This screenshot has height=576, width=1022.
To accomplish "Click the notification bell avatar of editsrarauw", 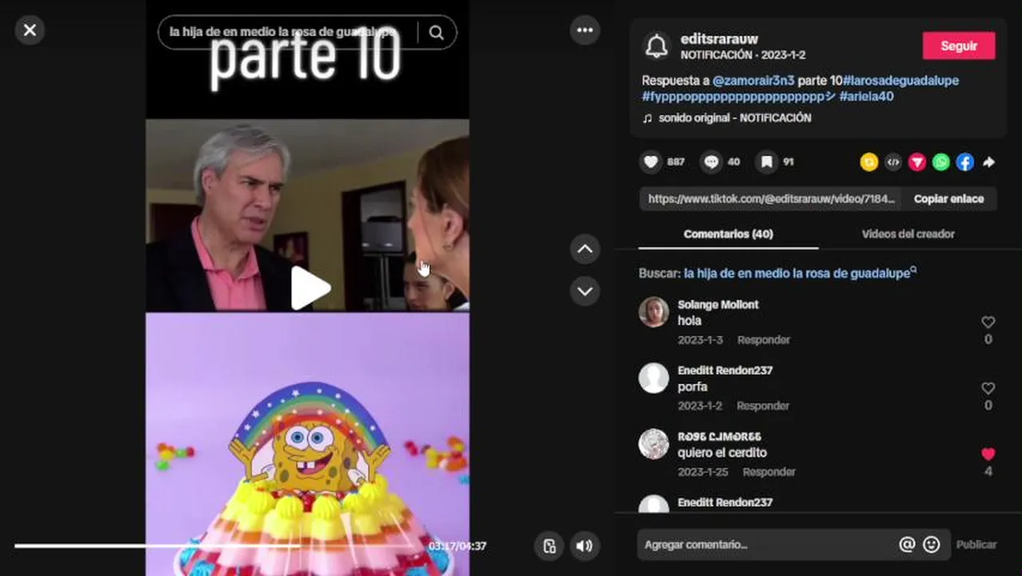I will pyautogui.click(x=657, y=46).
